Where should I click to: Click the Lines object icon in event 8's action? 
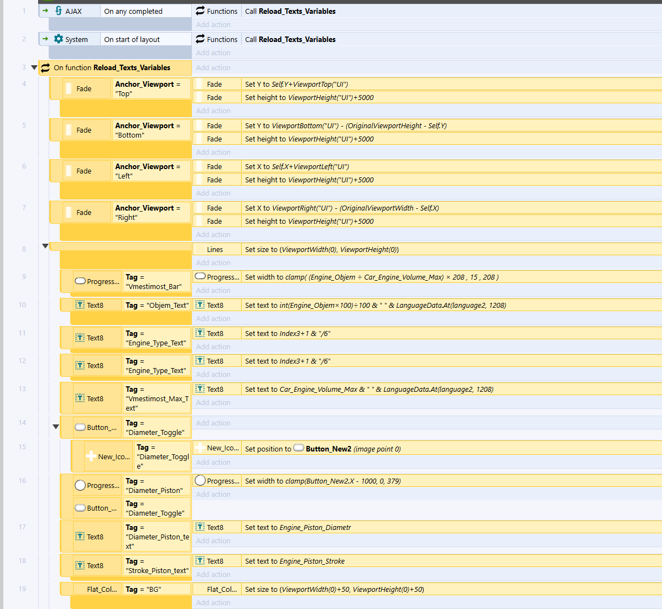coord(200,249)
